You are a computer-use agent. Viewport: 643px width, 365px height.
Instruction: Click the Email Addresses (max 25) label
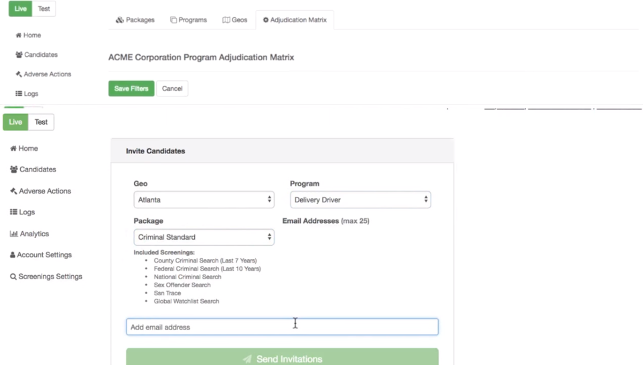pyautogui.click(x=326, y=220)
